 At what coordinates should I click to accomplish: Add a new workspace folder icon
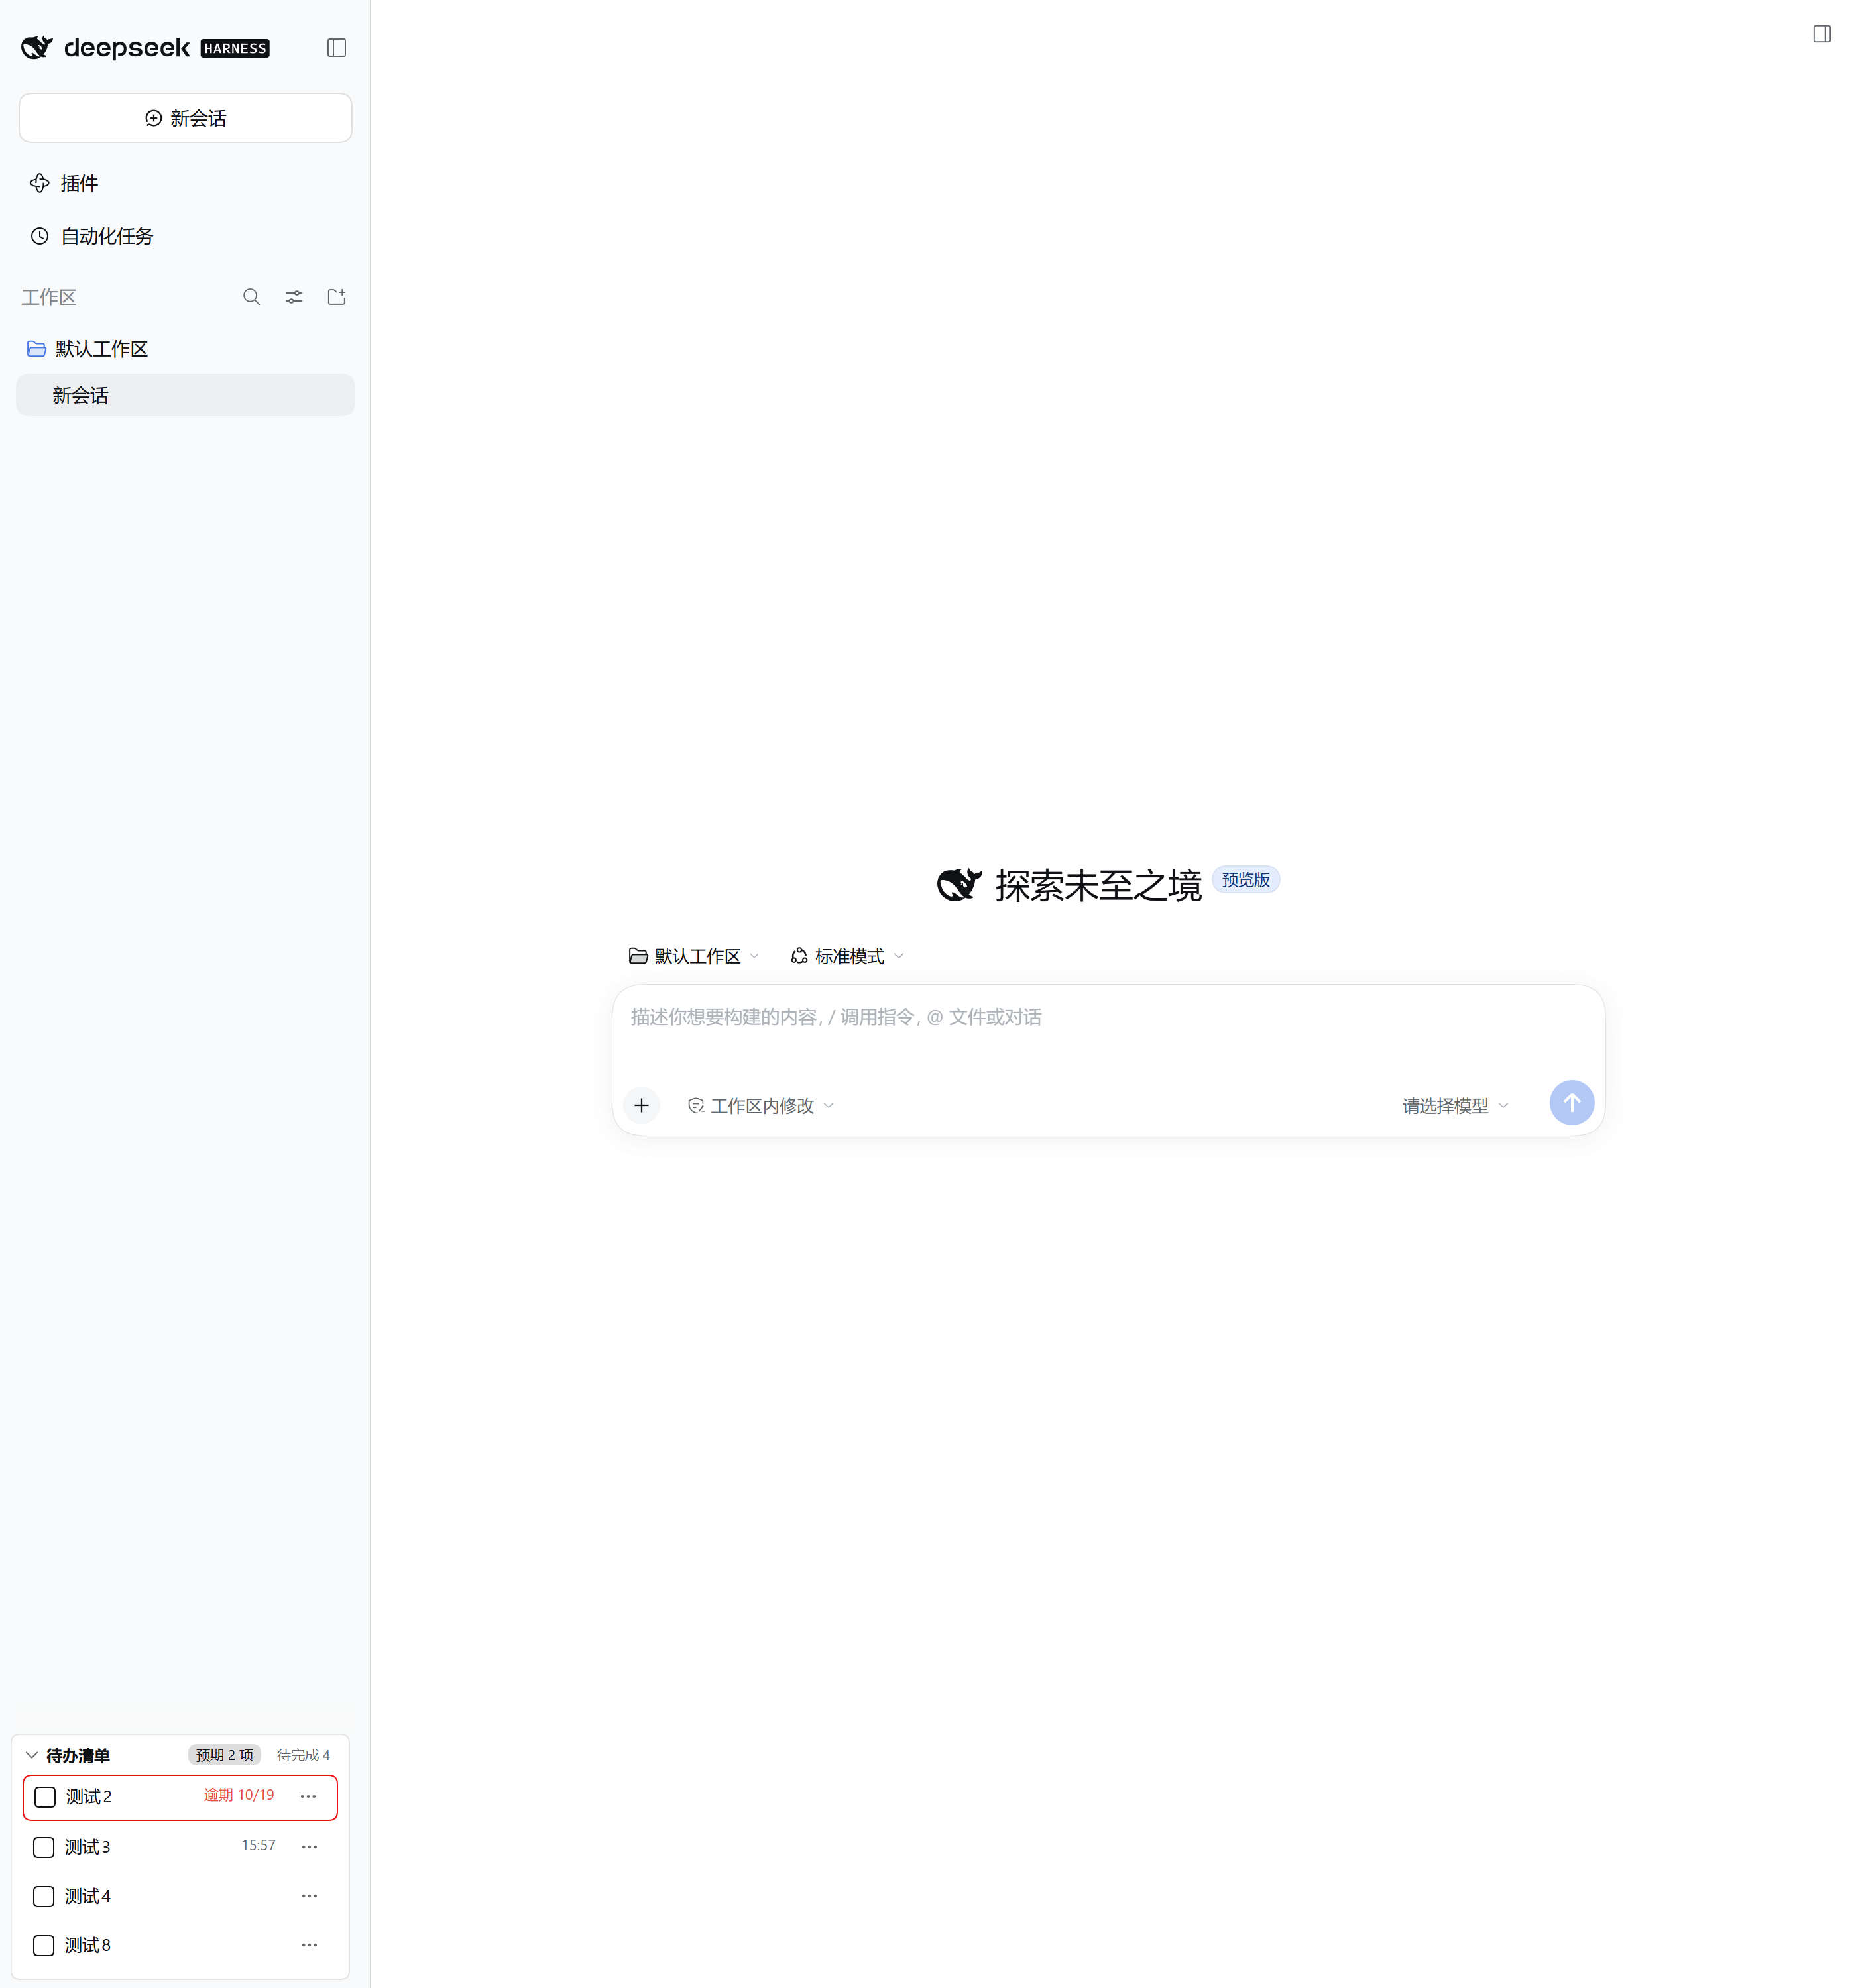pyautogui.click(x=337, y=297)
